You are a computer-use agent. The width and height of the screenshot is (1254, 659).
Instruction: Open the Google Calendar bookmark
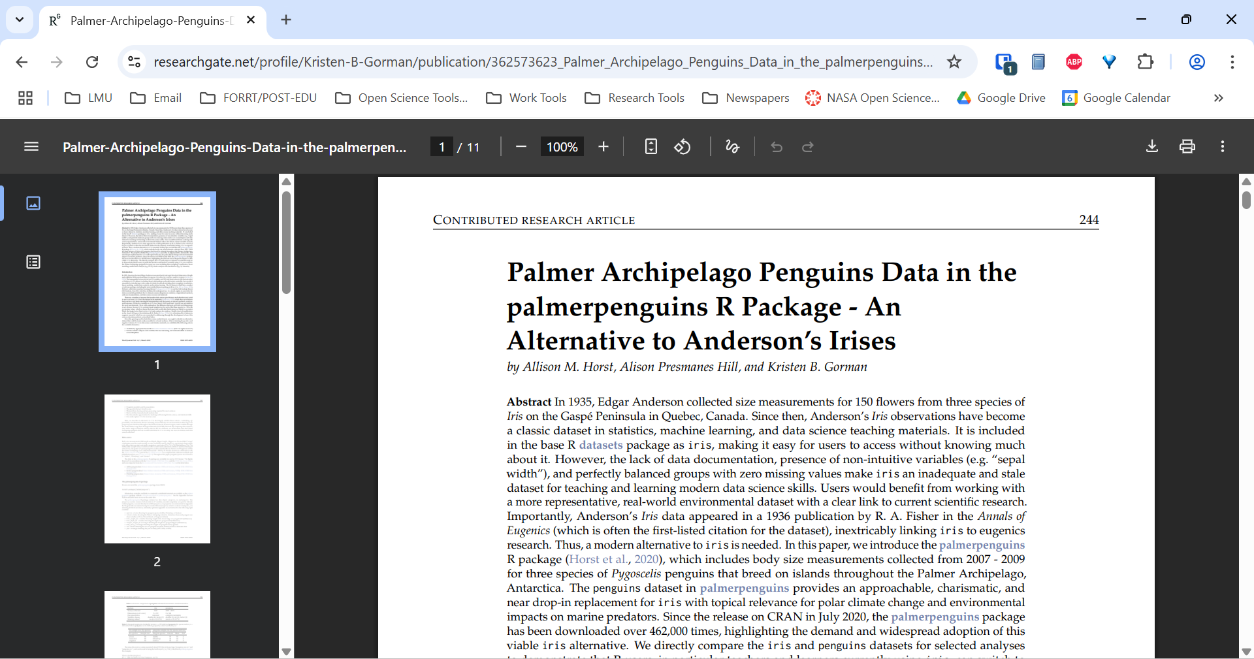pos(1116,98)
